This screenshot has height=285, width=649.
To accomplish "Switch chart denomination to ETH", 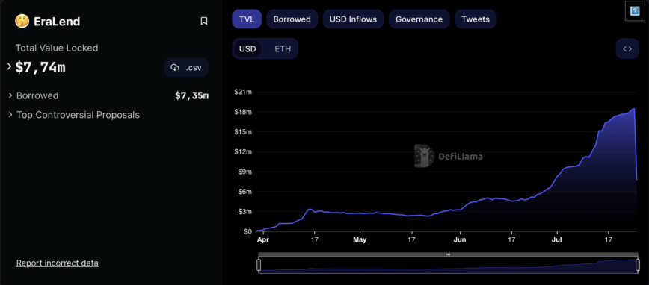I will pos(283,48).
